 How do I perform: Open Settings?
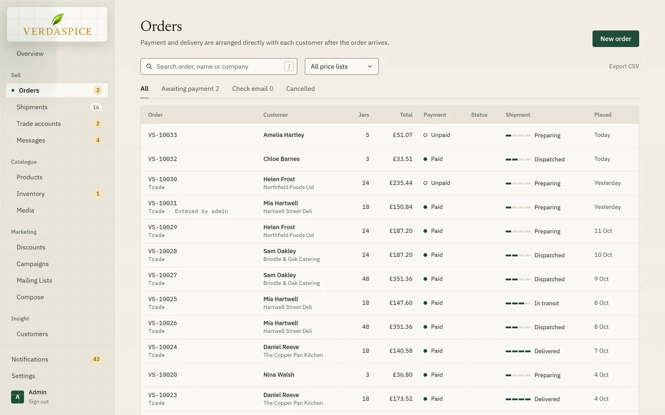pos(57,376)
